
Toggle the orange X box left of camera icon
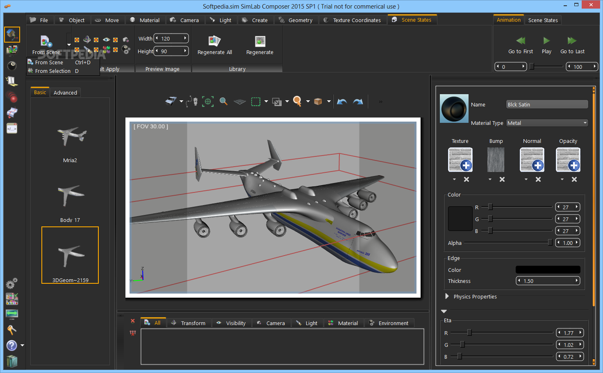pos(116,40)
